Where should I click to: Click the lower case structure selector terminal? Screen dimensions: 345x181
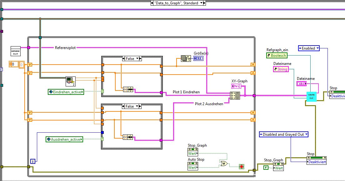tap(102, 139)
